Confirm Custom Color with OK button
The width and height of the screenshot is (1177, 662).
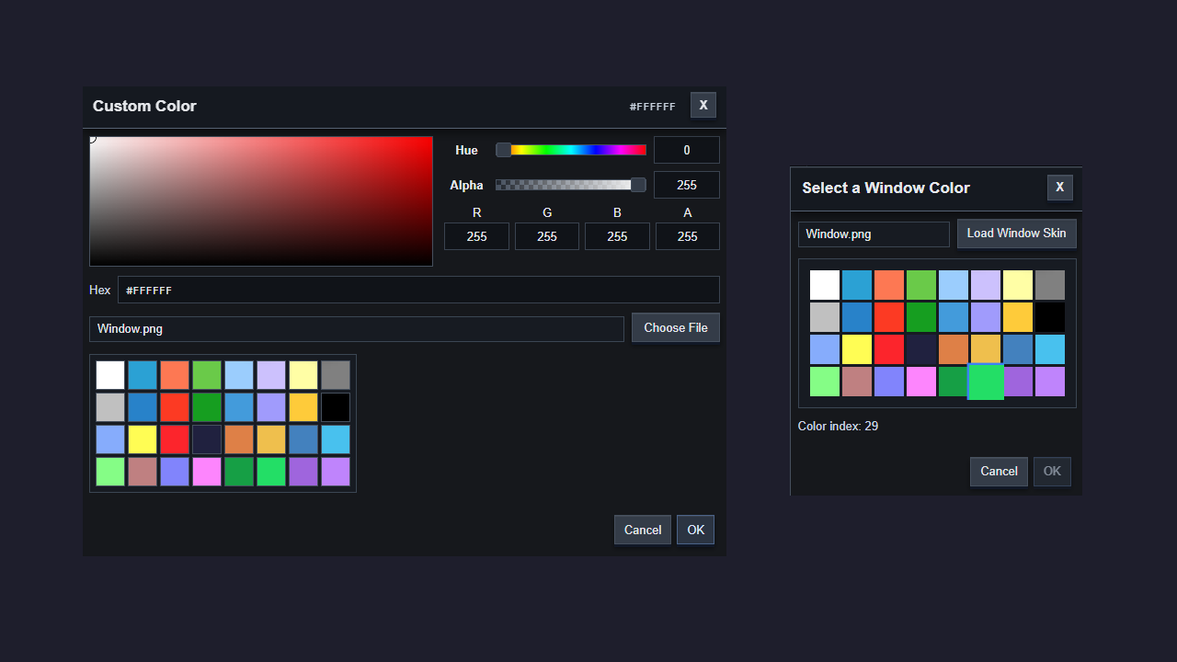(695, 530)
